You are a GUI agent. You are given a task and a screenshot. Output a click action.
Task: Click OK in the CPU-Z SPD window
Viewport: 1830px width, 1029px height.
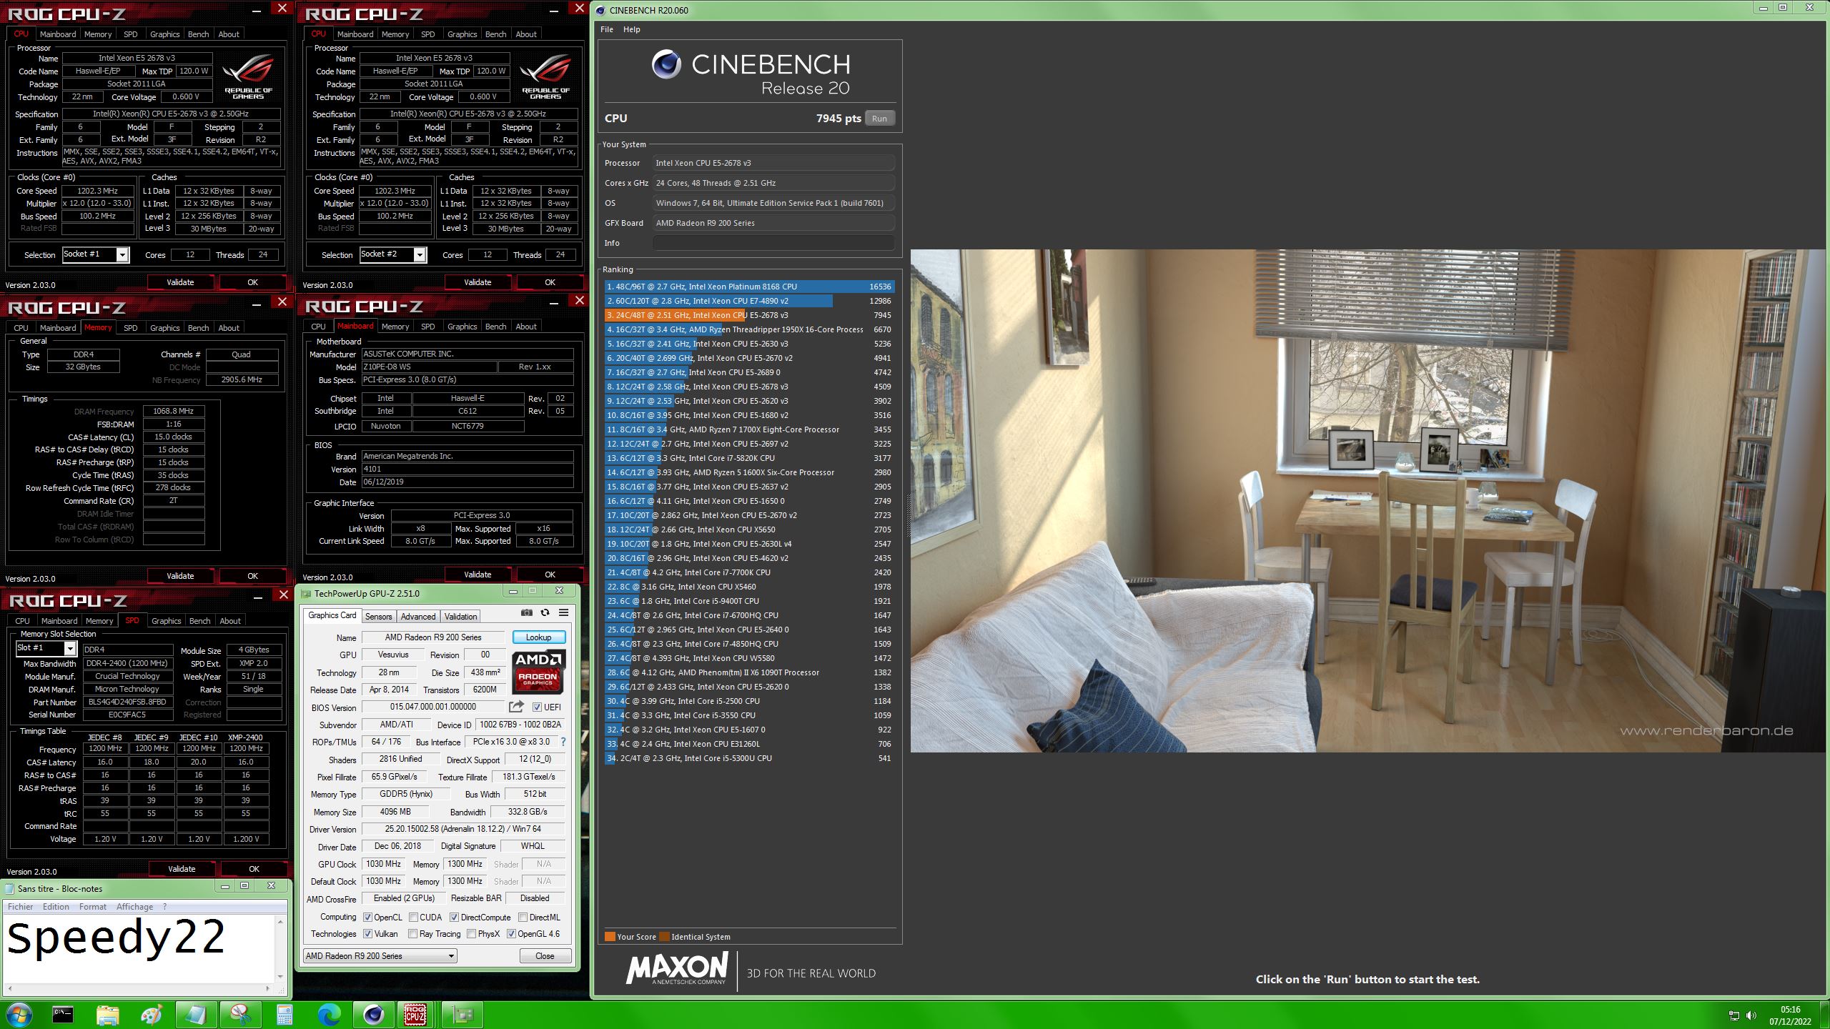(x=254, y=869)
